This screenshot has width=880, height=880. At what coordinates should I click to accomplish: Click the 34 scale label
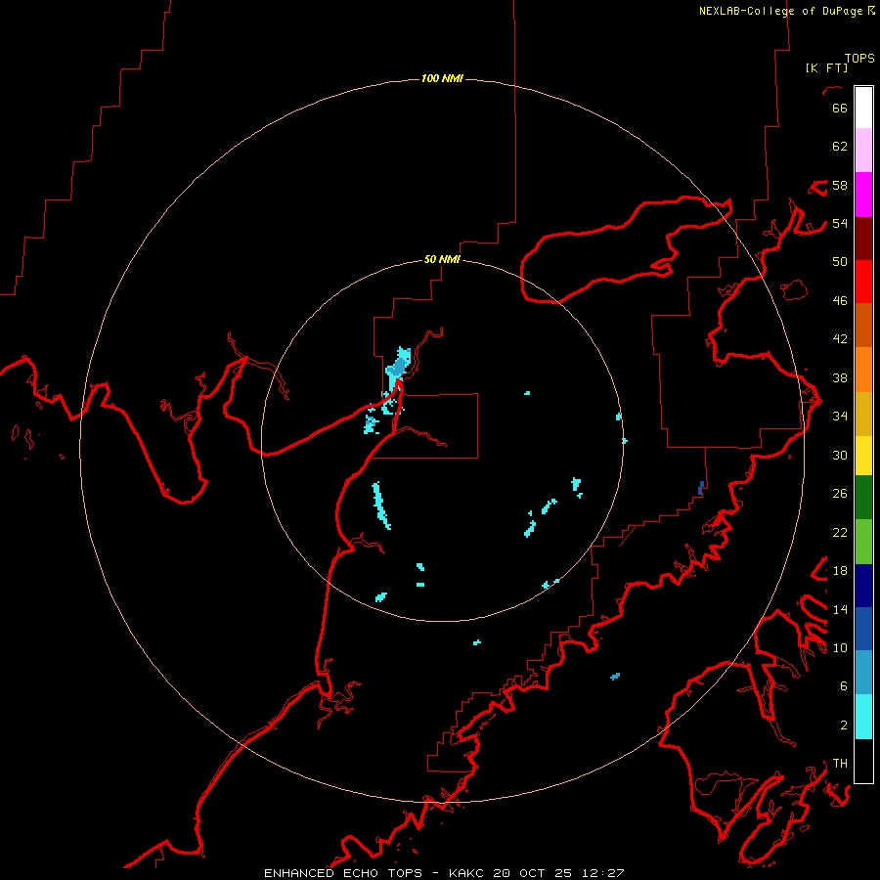pos(840,417)
